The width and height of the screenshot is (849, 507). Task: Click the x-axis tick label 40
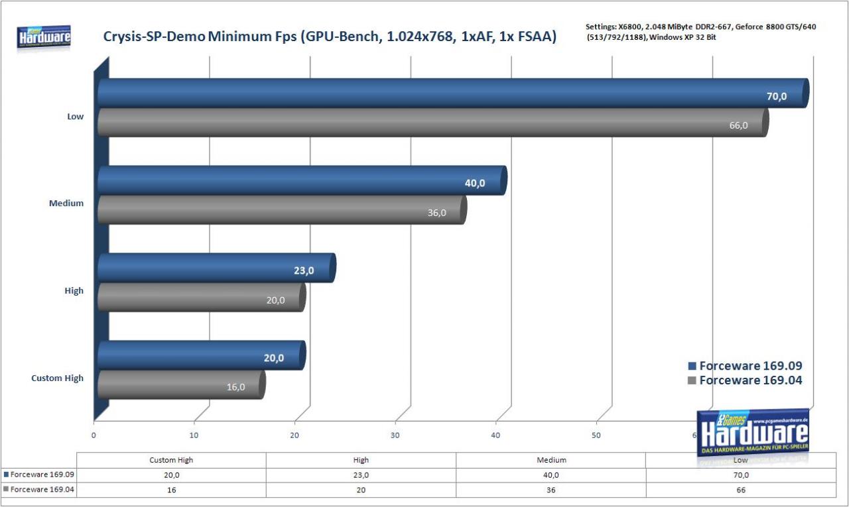tap(495, 435)
